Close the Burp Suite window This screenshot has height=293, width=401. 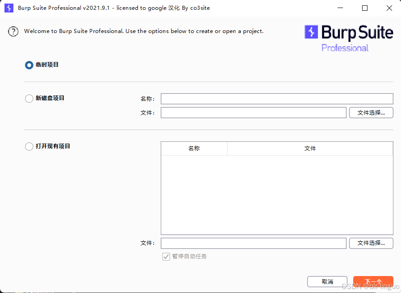[389, 8]
